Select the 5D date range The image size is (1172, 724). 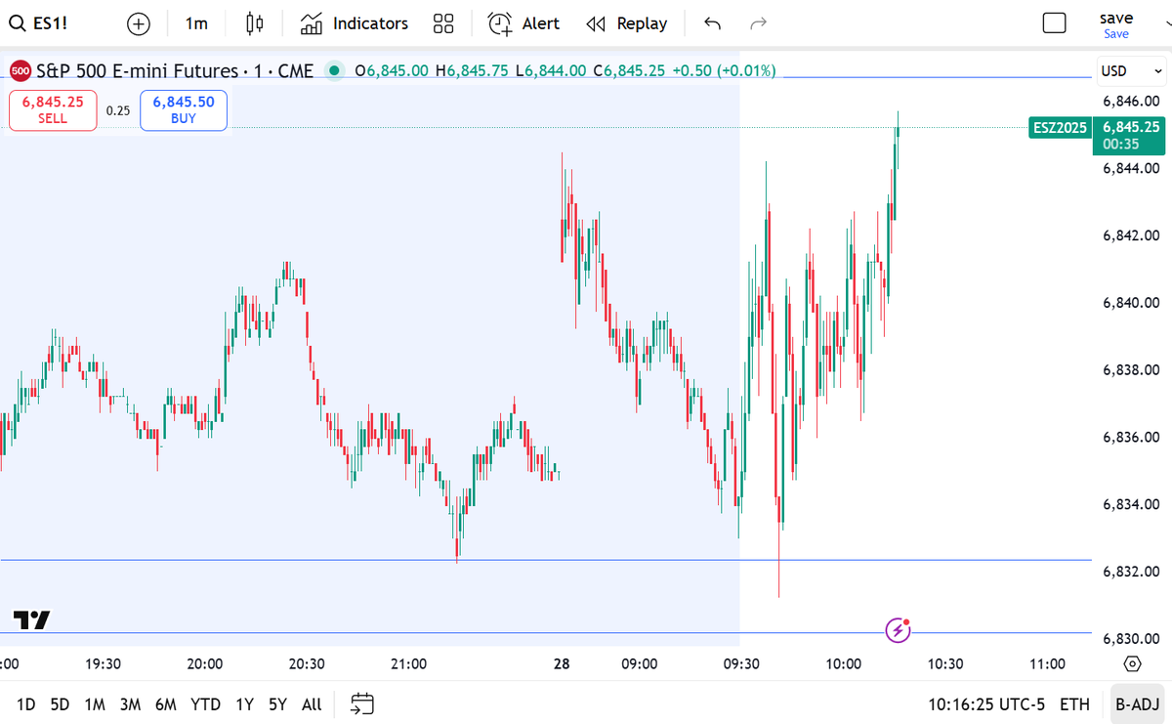61,703
